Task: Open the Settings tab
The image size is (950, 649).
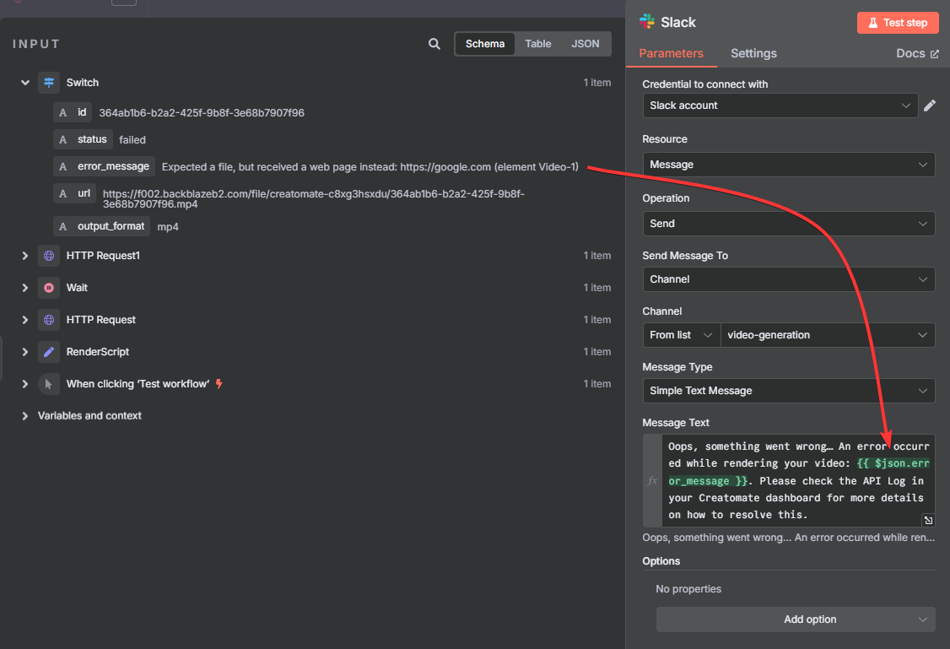Action: tap(753, 53)
